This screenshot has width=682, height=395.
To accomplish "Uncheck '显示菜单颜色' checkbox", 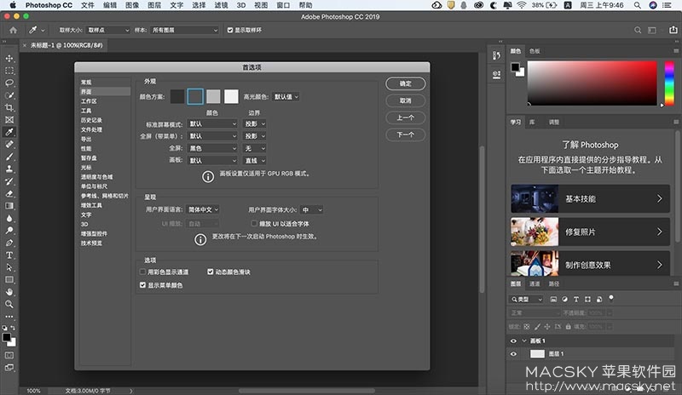I will coord(142,285).
